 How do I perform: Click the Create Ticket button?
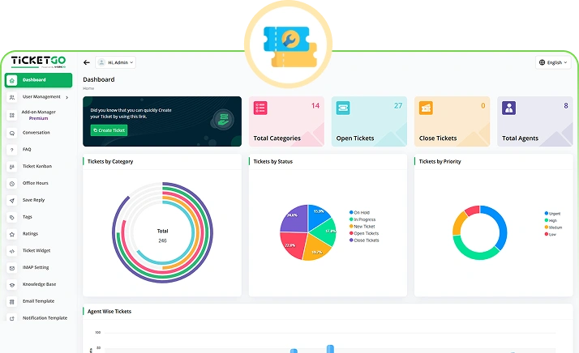[109, 130]
